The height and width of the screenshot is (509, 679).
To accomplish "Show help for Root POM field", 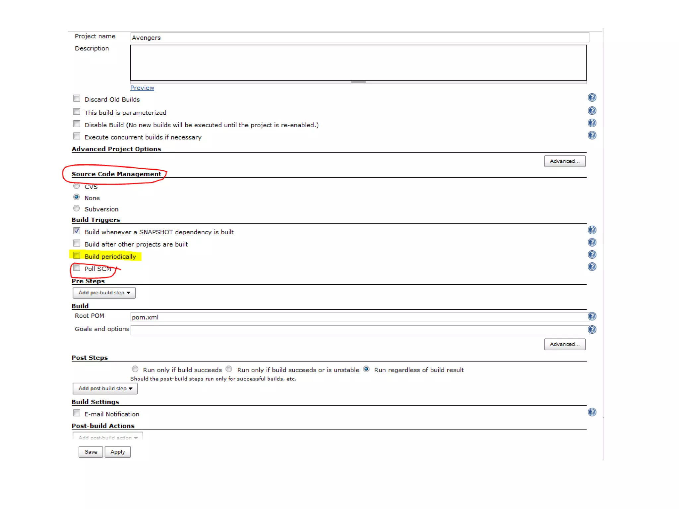I will (592, 316).
